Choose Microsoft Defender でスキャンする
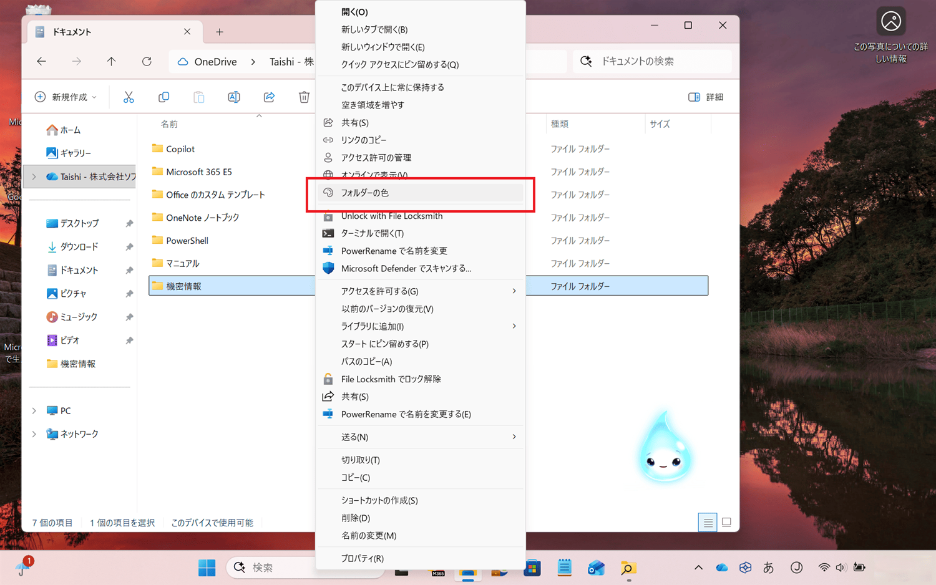 (421, 268)
